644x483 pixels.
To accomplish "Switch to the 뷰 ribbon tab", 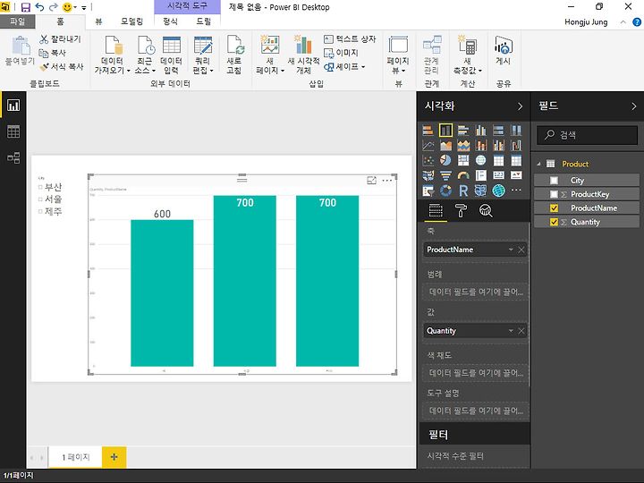I will click(x=98, y=21).
